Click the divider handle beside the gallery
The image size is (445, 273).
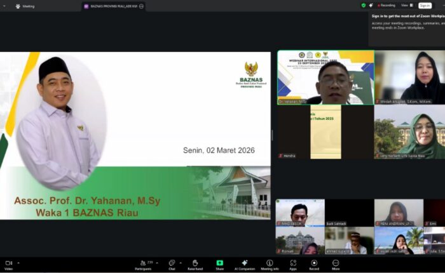pyautogui.click(x=273, y=135)
